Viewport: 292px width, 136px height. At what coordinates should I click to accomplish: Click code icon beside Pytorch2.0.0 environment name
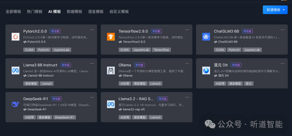click(25, 42)
